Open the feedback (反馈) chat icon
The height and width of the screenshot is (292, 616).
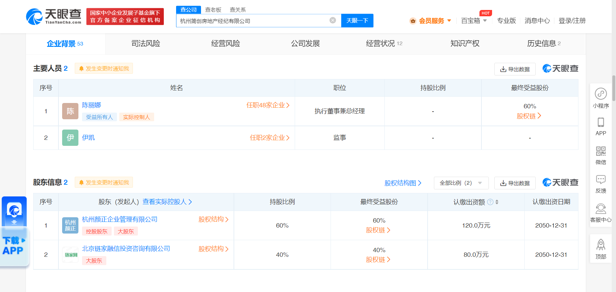pos(601,180)
